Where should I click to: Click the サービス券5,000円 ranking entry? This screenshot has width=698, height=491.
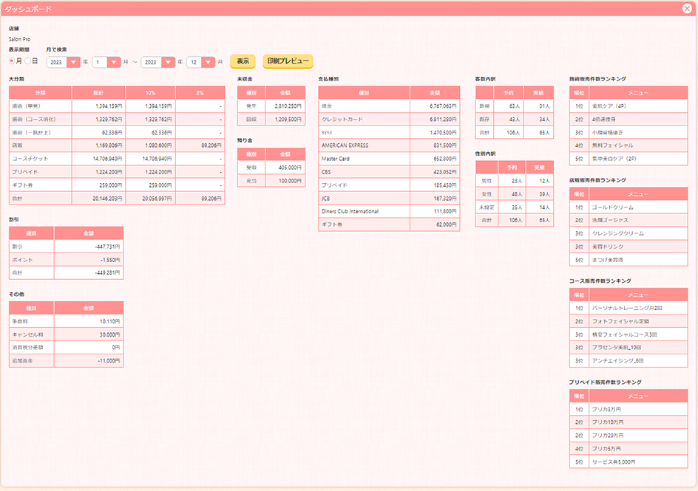coord(614,462)
